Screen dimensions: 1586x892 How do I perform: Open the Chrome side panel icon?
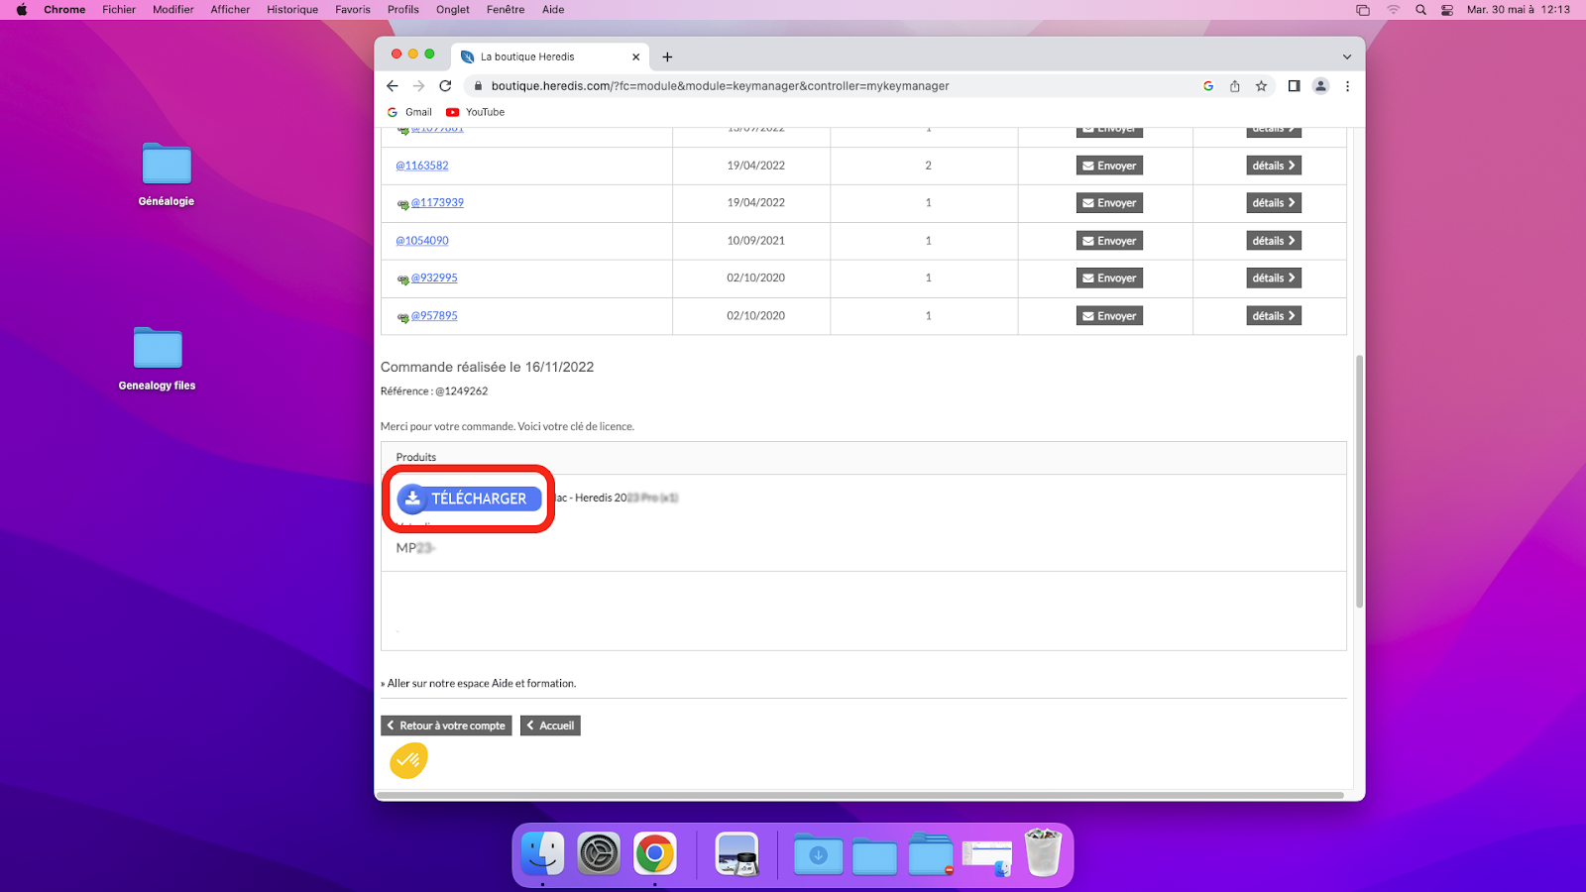pyautogui.click(x=1294, y=86)
